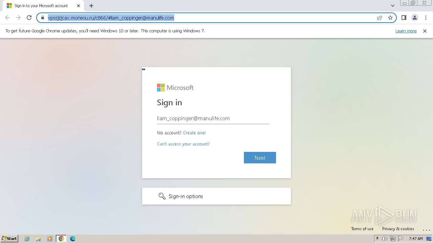This screenshot has height=243, width=433.
Task: Open Windows Media Player from taskbar
Action: [x=50, y=239]
